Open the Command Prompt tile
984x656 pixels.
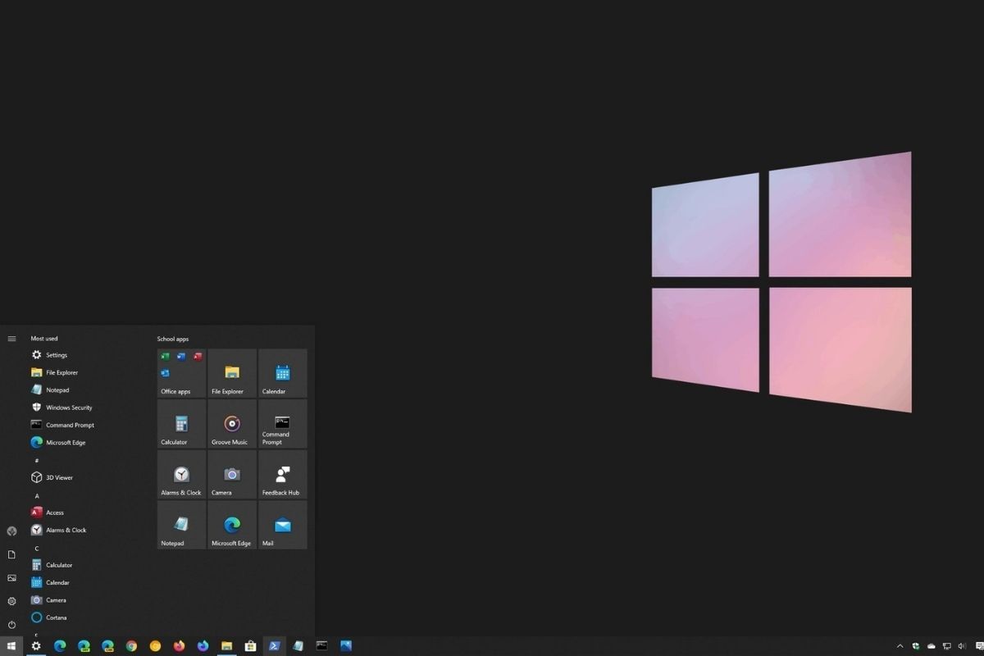[x=283, y=424]
